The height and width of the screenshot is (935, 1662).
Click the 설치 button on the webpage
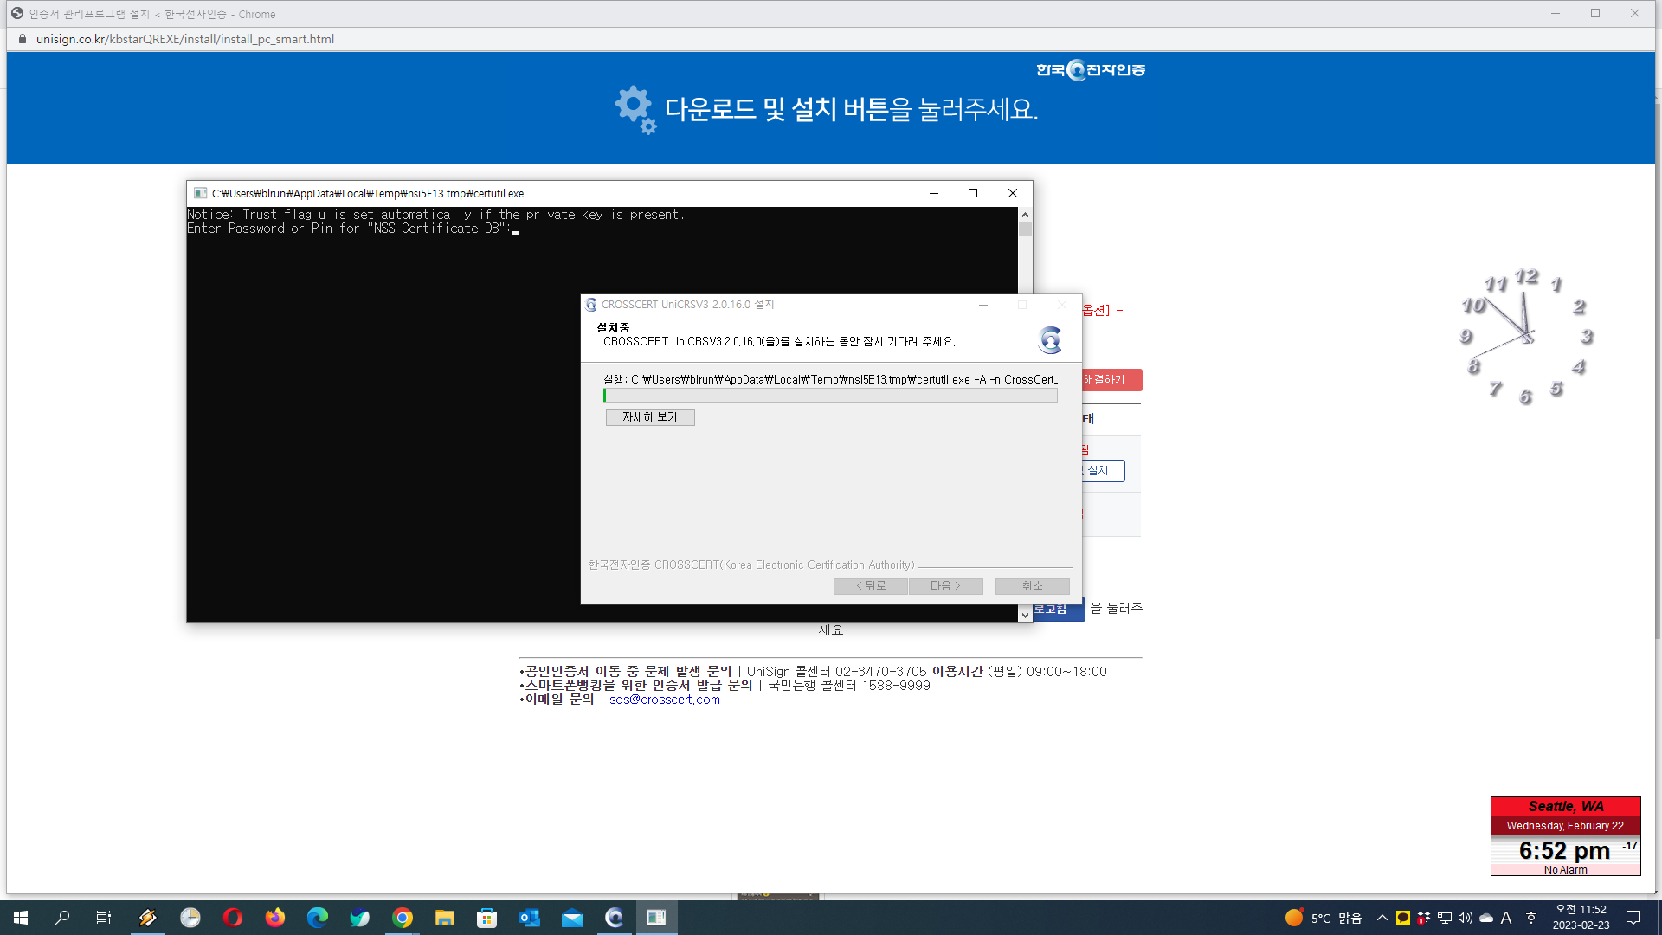coord(1103,471)
